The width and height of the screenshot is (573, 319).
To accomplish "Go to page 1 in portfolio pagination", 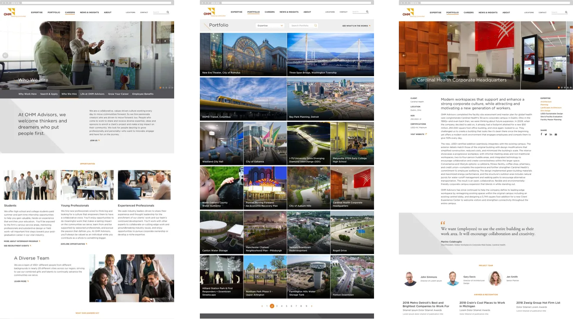I will tap(267, 306).
